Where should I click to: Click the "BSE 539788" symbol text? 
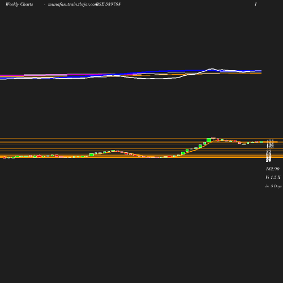pos(109,5)
